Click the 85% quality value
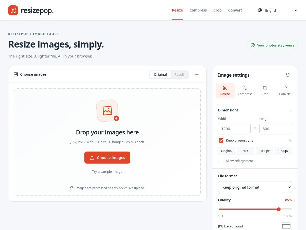Screen dimensions: 306x230 pos(288,200)
